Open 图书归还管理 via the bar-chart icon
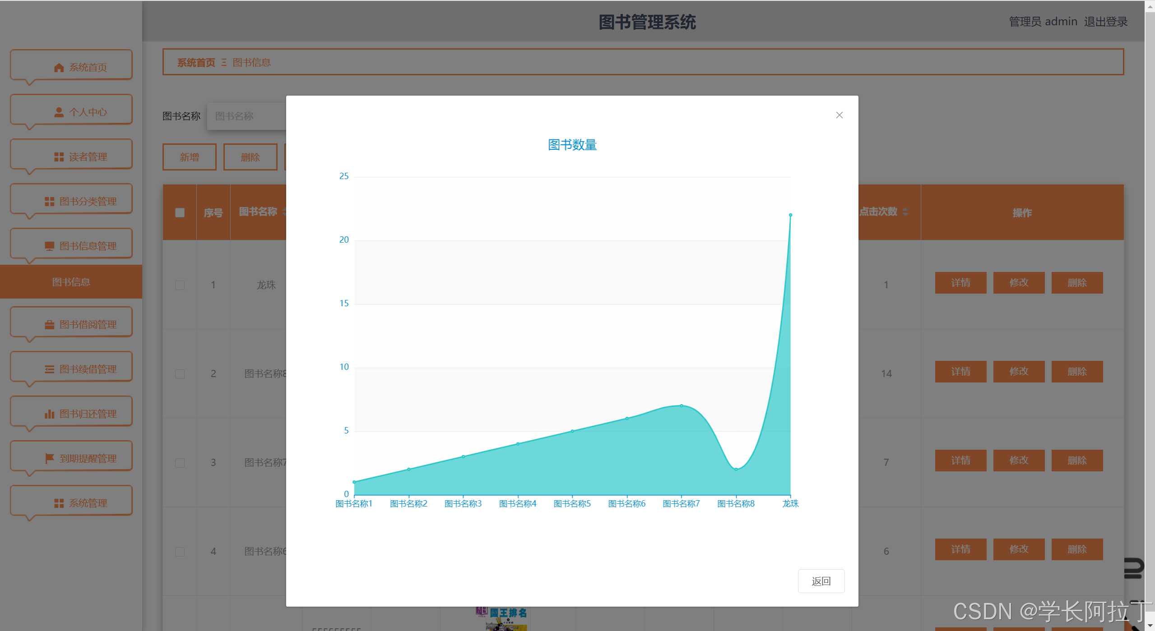 (50, 413)
